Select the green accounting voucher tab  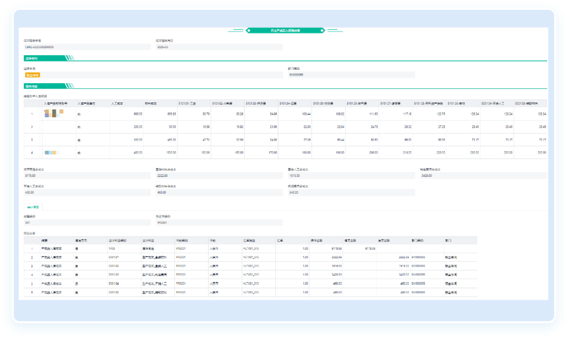pyautogui.click(x=34, y=207)
